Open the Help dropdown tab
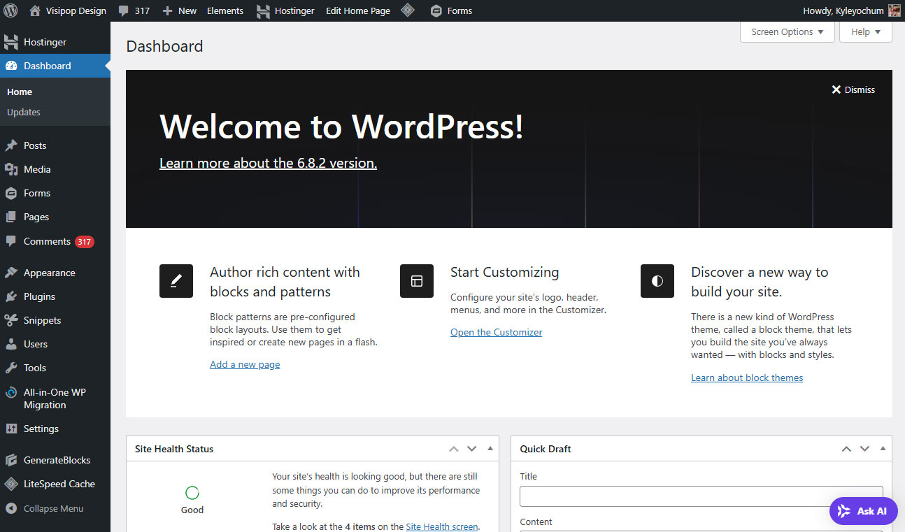905x532 pixels. pos(865,32)
